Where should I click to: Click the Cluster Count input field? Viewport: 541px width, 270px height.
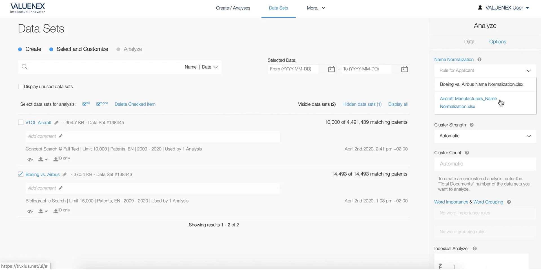[485, 164]
